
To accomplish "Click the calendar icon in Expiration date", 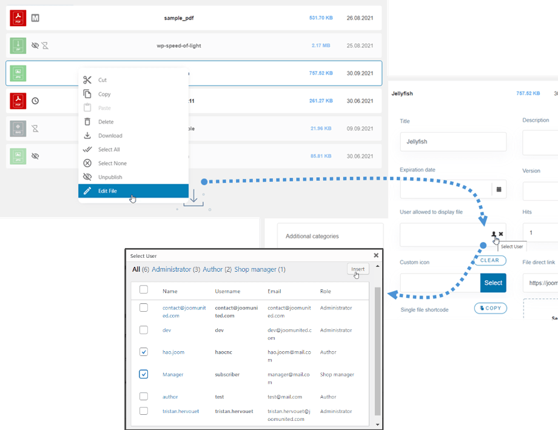I will pos(499,189).
